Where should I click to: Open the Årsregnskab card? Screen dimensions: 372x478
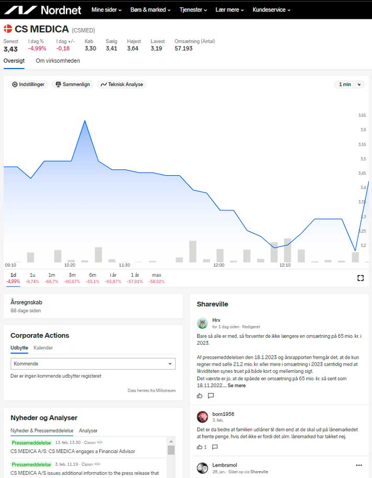click(93, 306)
